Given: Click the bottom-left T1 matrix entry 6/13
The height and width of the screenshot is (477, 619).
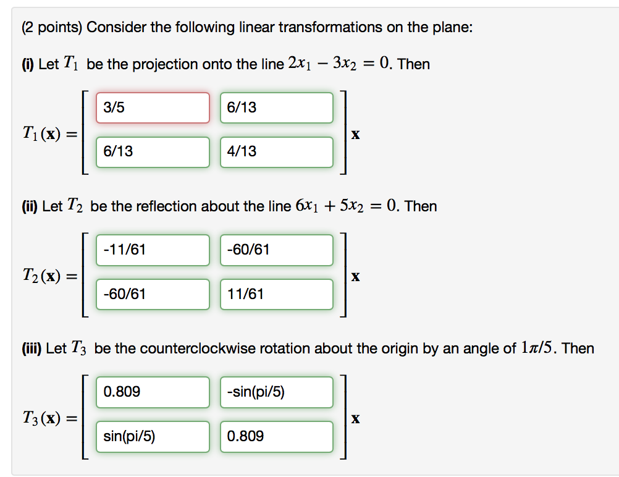Looking at the screenshot, I should pyautogui.click(x=152, y=152).
